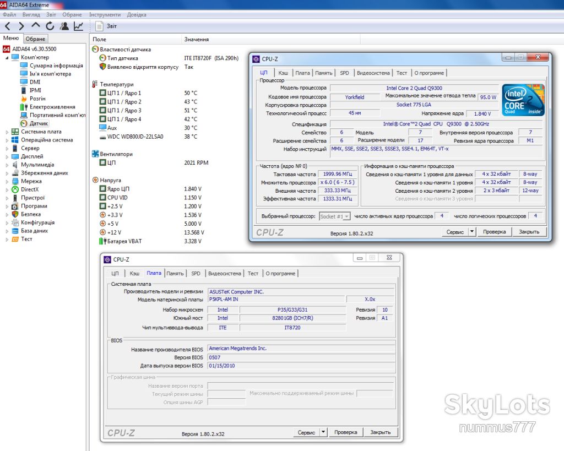Screen dimensions: 564x451
Task: Click Проверка button in lower CPU-Z
Action: (346, 432)
